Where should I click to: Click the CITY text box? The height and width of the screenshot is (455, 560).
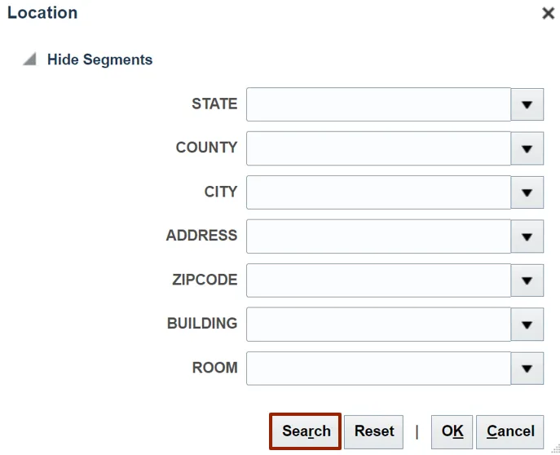pyautogui.click(x=378, y=192)
